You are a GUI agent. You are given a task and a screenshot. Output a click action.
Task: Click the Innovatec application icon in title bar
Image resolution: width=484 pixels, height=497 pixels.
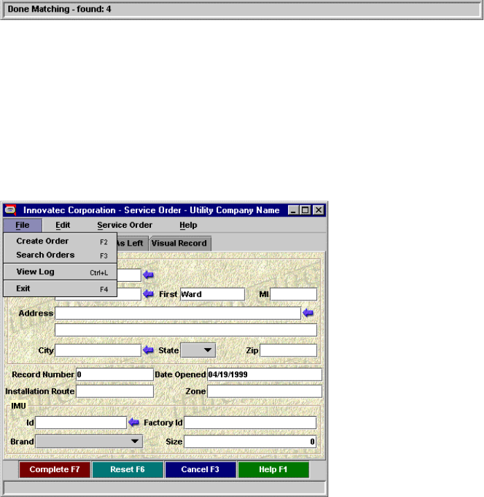(x=10, y=210)
